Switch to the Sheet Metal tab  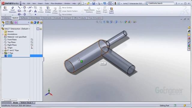[x=35, y=18]
